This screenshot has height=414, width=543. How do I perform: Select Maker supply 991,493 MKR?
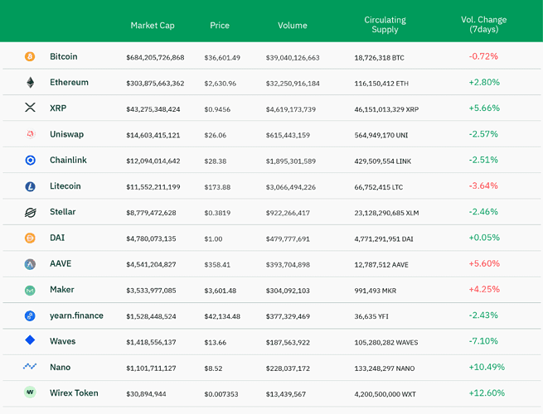(x=375, y=291)
